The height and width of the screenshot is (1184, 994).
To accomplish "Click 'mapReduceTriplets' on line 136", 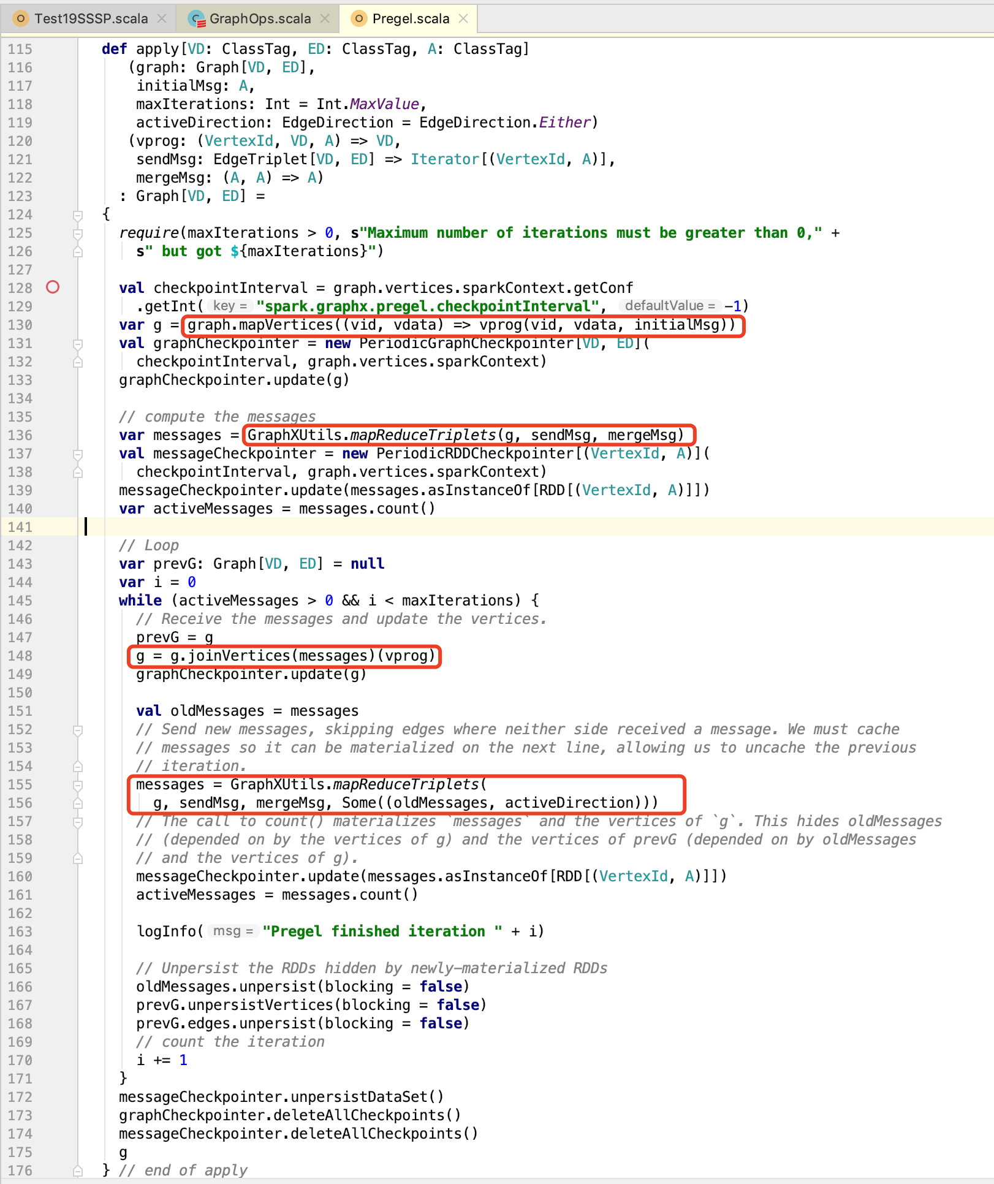I will point(423,435).
